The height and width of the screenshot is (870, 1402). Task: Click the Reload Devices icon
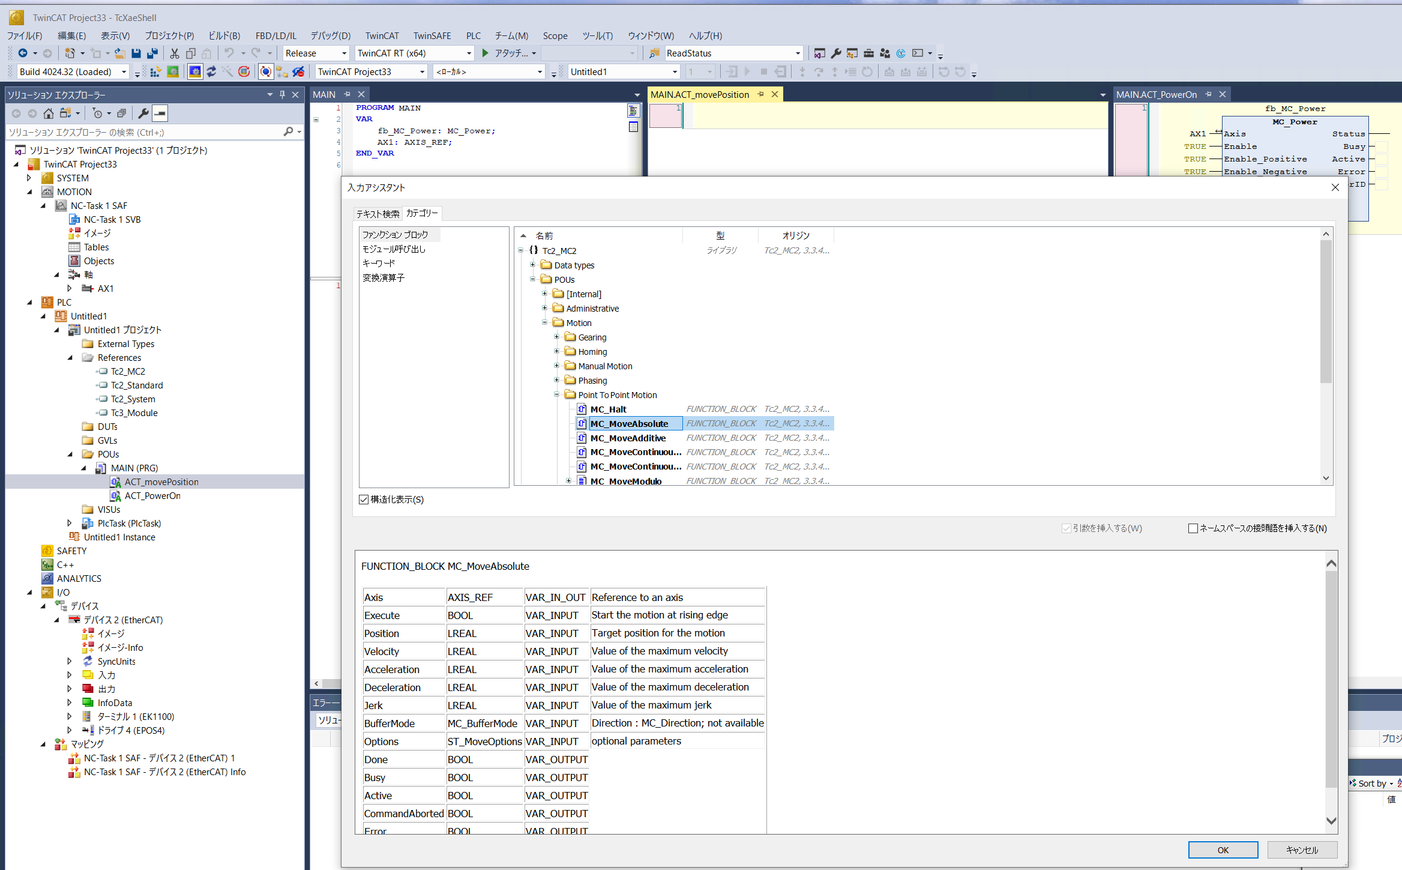(211, 72)
